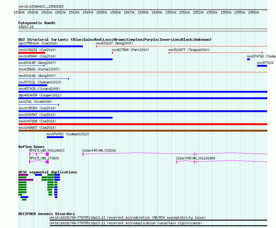Click the brown bar under nsv1049647 (Coe2014)

[x=143, y=131]
